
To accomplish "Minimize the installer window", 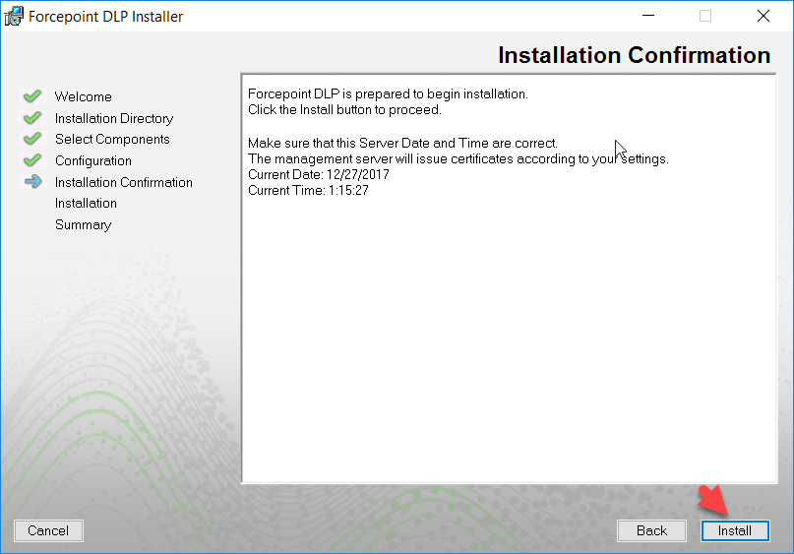I will click(648, 16).
